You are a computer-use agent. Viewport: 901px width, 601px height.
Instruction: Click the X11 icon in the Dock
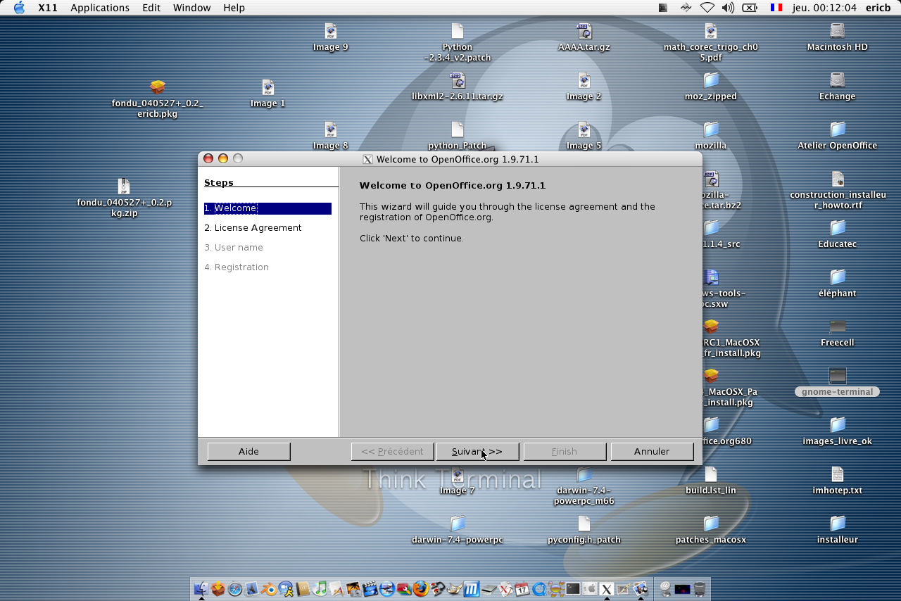pyautogui.click(x=606, y=589)
